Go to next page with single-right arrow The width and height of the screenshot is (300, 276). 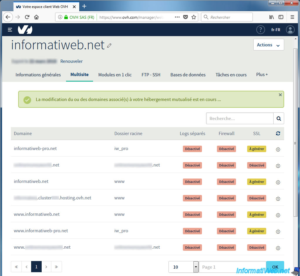tap(46, 267)
